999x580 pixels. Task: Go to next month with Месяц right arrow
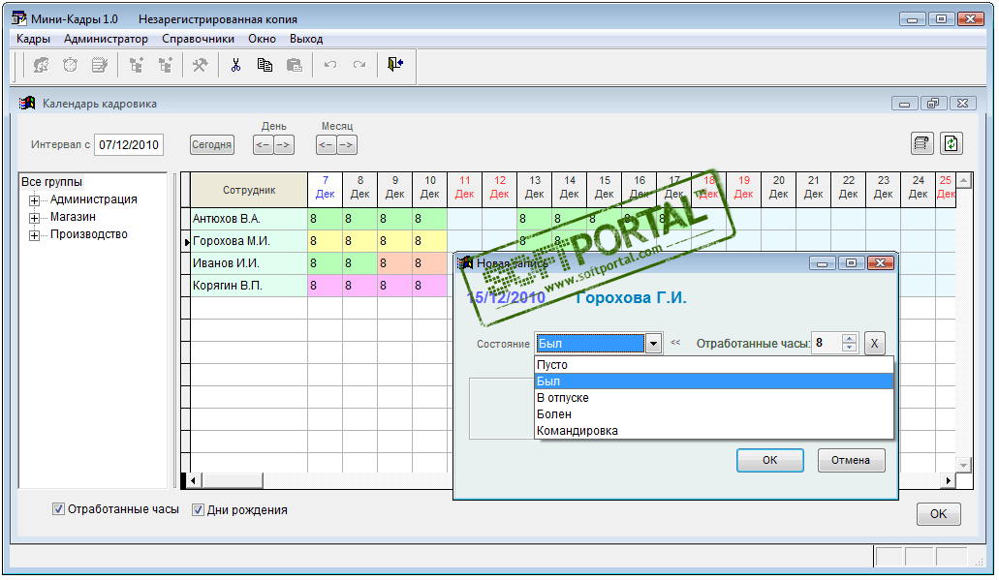point(347,144)
